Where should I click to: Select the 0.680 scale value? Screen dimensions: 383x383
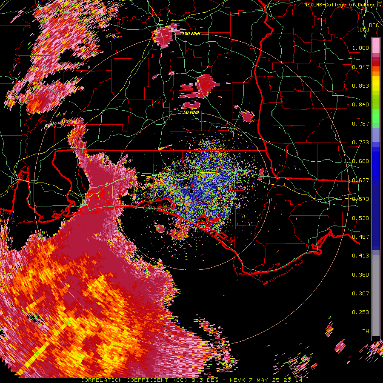[x=360, y=161]
